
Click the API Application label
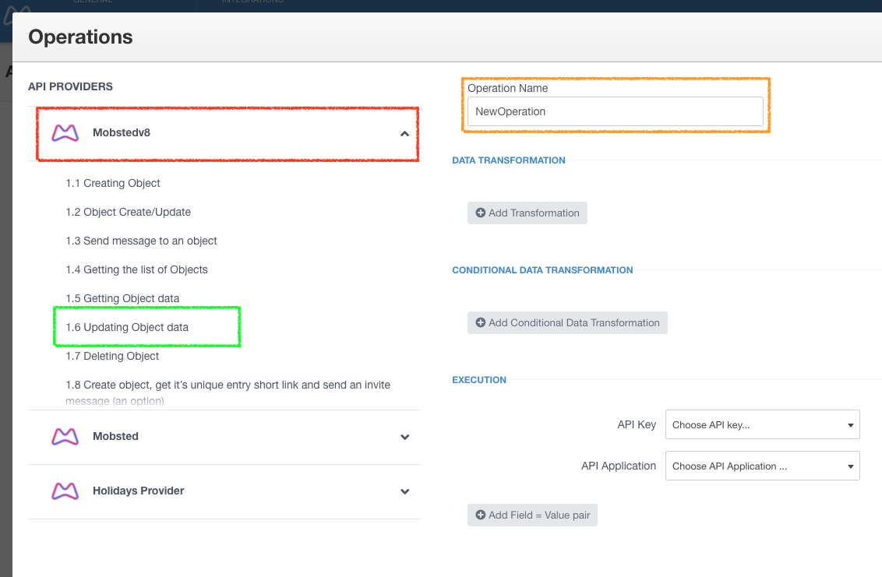coord(619,466)
